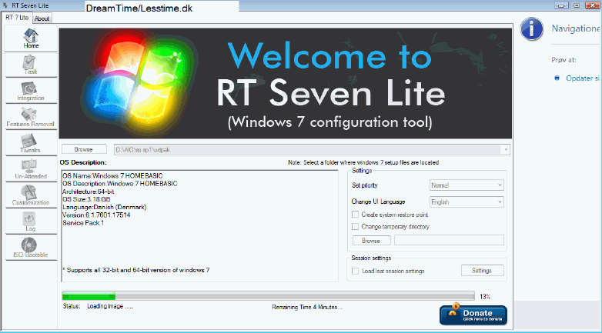Image resolution: width=602 pixels, height=333 pixels.
Task: Click the Service Pack 1 line
Action: coord(83,222)
